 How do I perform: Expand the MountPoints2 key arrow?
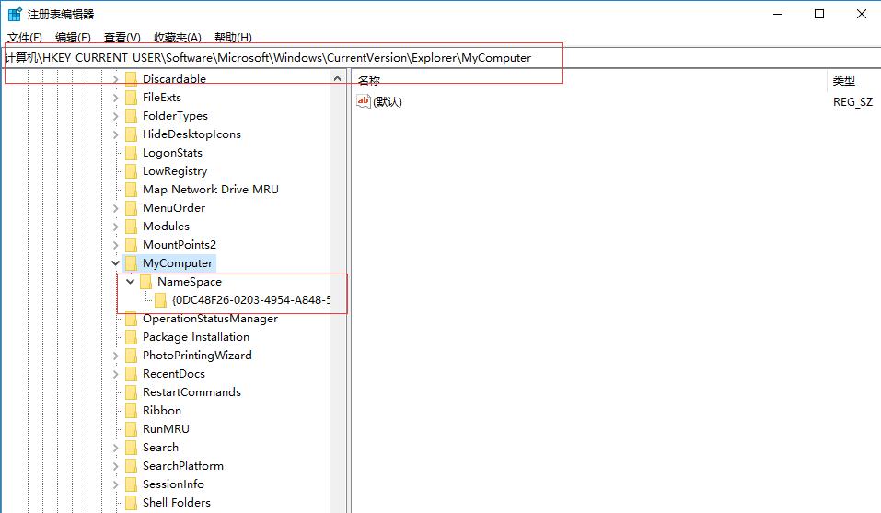click(116, 245)
